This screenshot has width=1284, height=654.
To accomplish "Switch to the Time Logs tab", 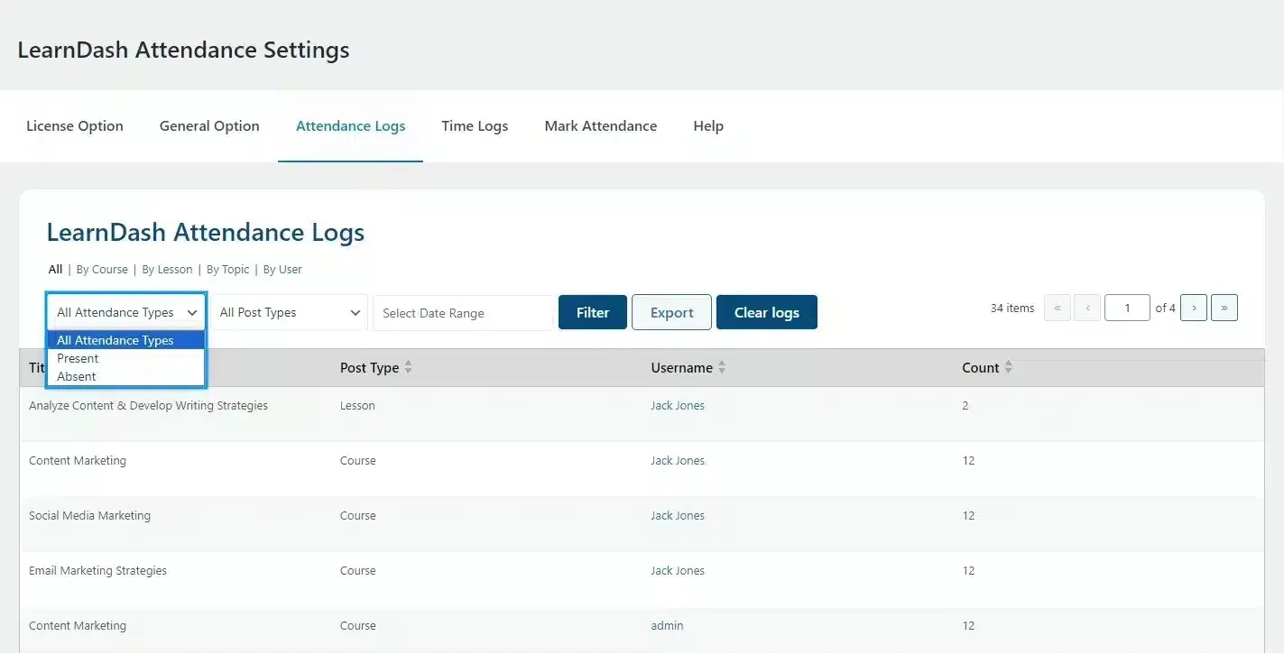I will pos(475,125).
